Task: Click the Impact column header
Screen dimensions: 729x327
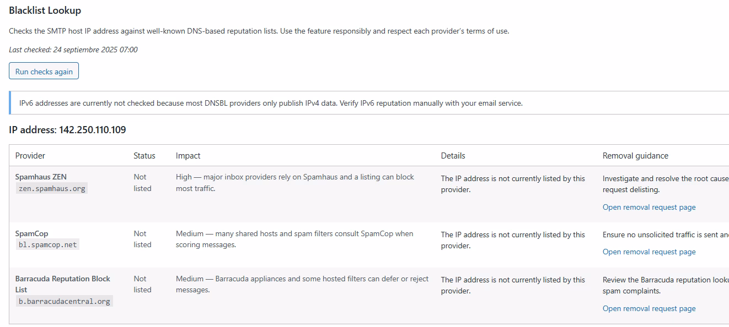Action: tap(188, 156)
